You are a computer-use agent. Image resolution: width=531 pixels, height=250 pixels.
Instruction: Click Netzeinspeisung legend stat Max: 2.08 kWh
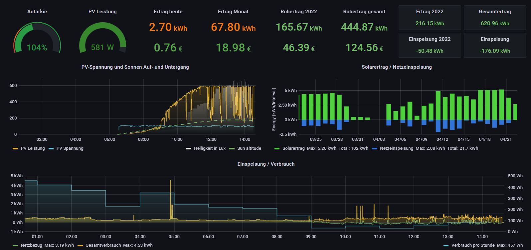(430, 148)
